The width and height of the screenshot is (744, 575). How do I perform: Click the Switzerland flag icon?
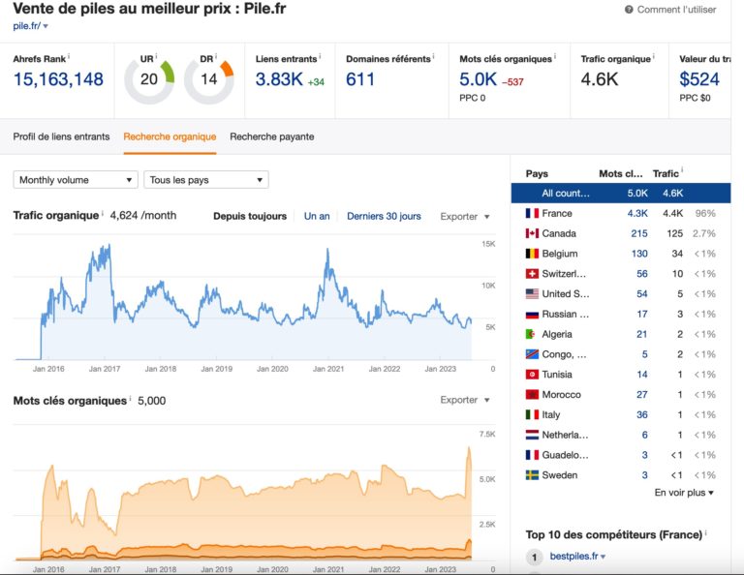point(532,274)
